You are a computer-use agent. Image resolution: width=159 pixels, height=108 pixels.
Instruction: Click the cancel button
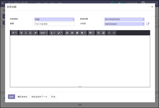tap(53, 97)
